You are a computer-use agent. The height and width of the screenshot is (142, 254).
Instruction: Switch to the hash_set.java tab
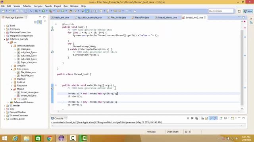coord(60,17)
